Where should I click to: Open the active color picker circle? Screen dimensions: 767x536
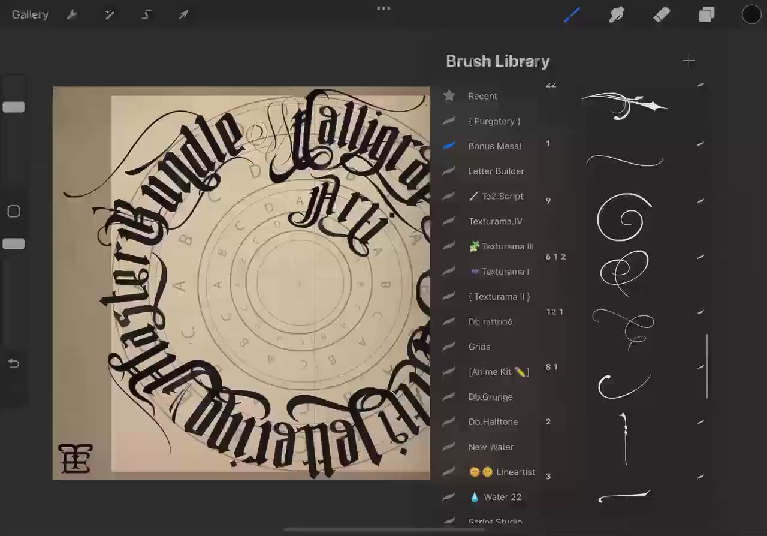(751, 14)
